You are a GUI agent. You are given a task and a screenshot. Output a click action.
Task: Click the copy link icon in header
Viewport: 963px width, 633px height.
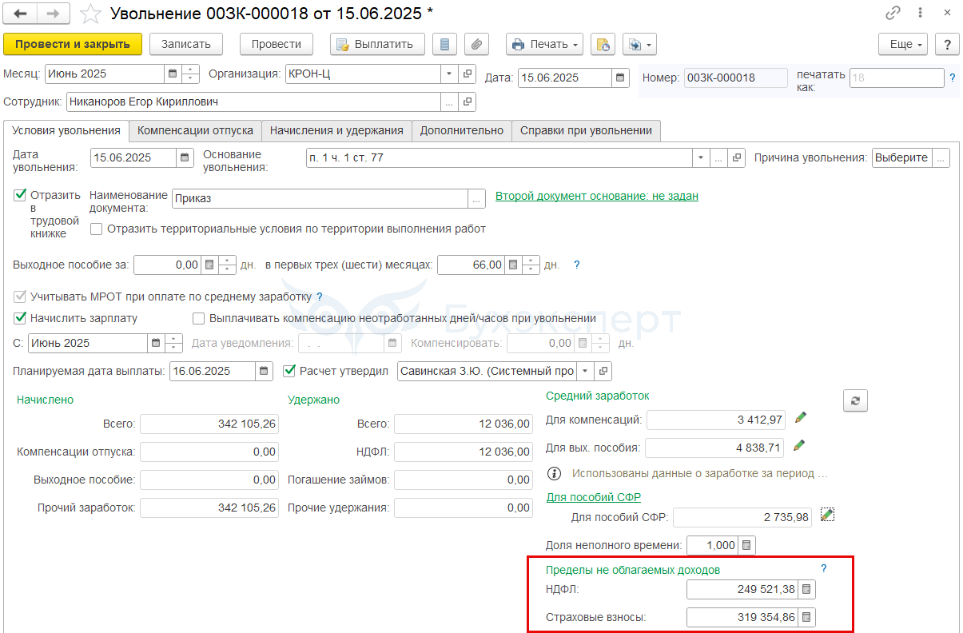point(893,14)
